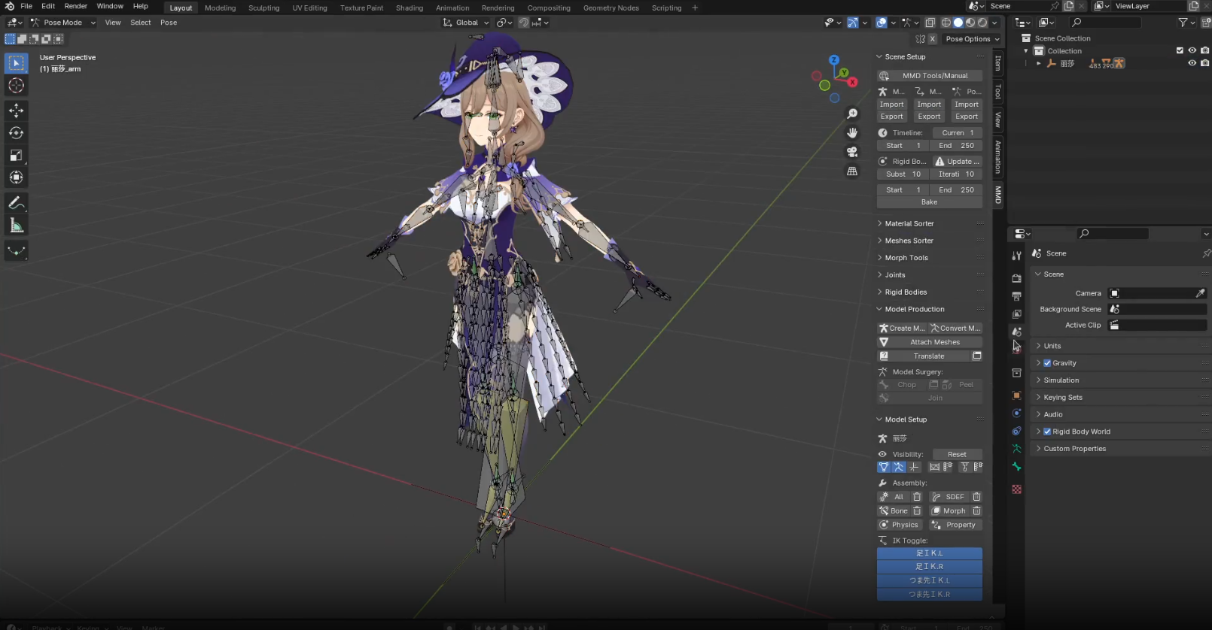This screenshot has height=630, width=1212.
Task: Toggle the camera view icon
Action: 852,152
